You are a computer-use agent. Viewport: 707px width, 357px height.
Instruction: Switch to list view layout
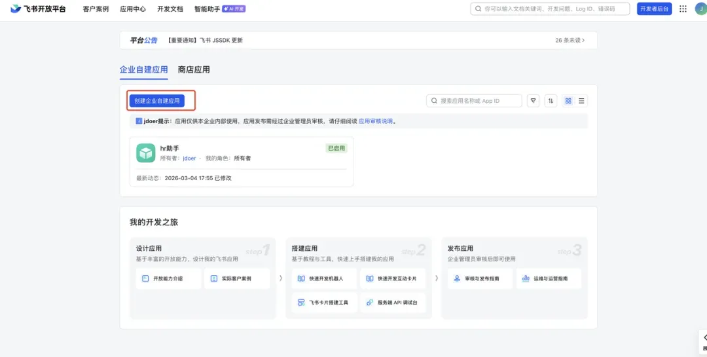tap(581, 101)
